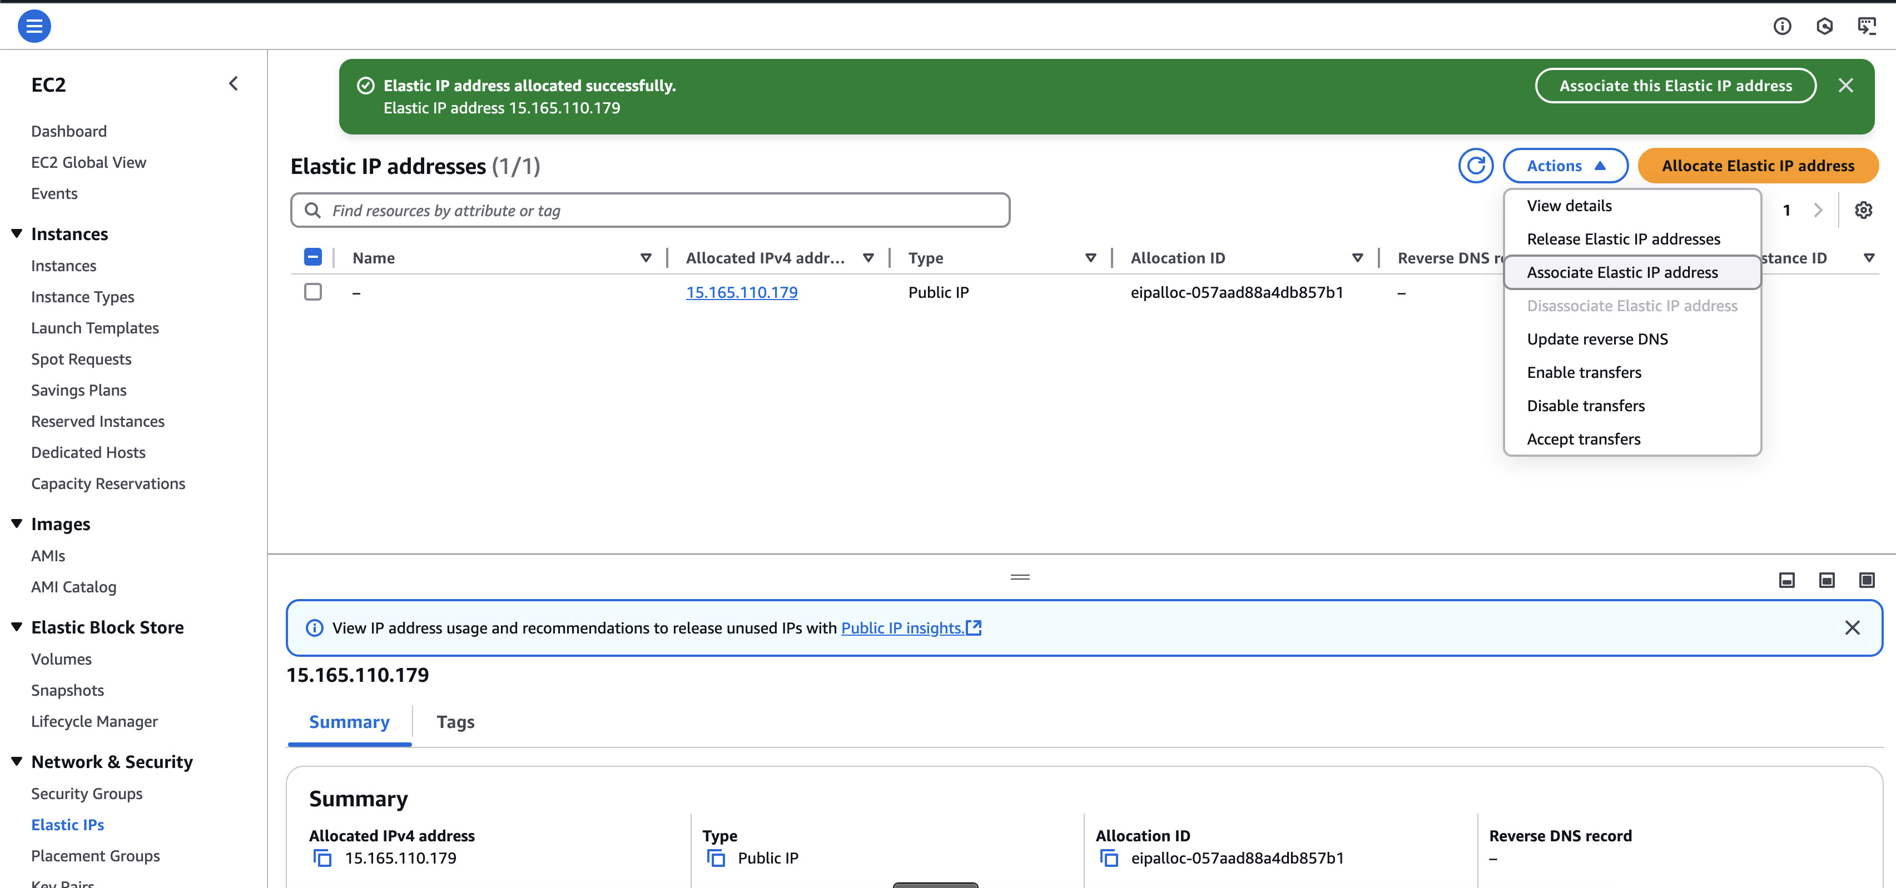
Task: Collapse the Elastic Block Store section
Action: point(17,627)
